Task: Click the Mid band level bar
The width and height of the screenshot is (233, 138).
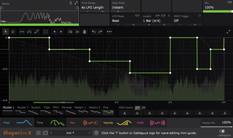Action: pyautogui.click(x=39, y=25)
